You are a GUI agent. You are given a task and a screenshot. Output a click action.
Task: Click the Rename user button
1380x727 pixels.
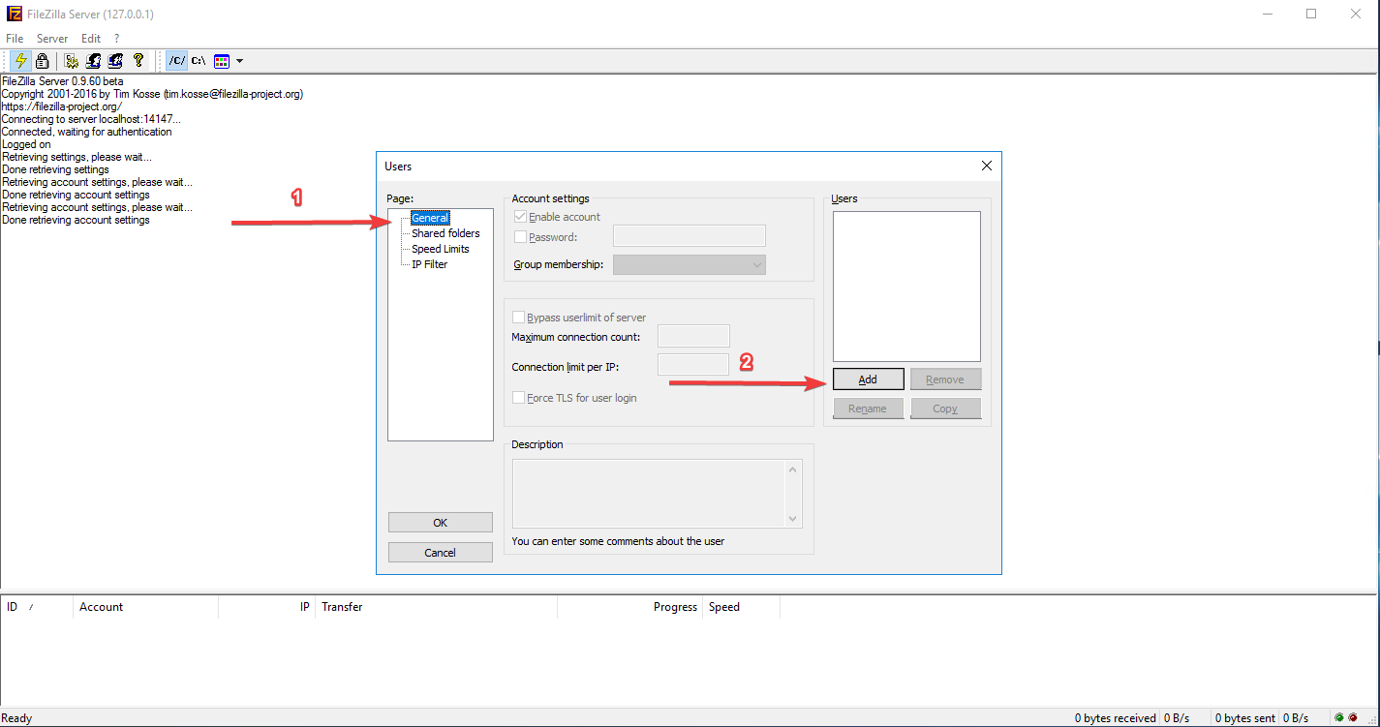(x=868, y=409)
